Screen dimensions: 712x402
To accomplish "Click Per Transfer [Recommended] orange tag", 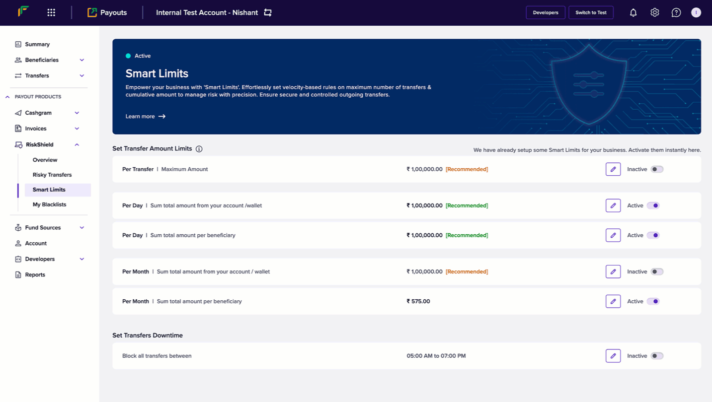I will (x=467, y=169).
